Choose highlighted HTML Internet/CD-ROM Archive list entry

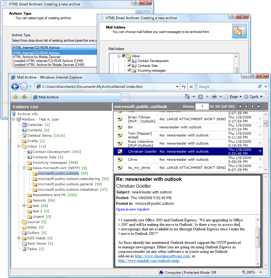tap(55, 53)
